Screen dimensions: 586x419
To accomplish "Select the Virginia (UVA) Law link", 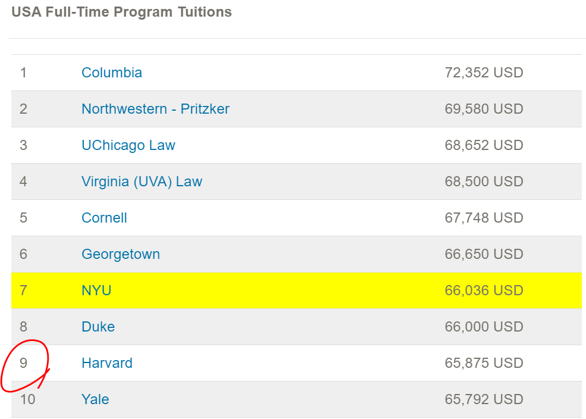I will [142, 182].
